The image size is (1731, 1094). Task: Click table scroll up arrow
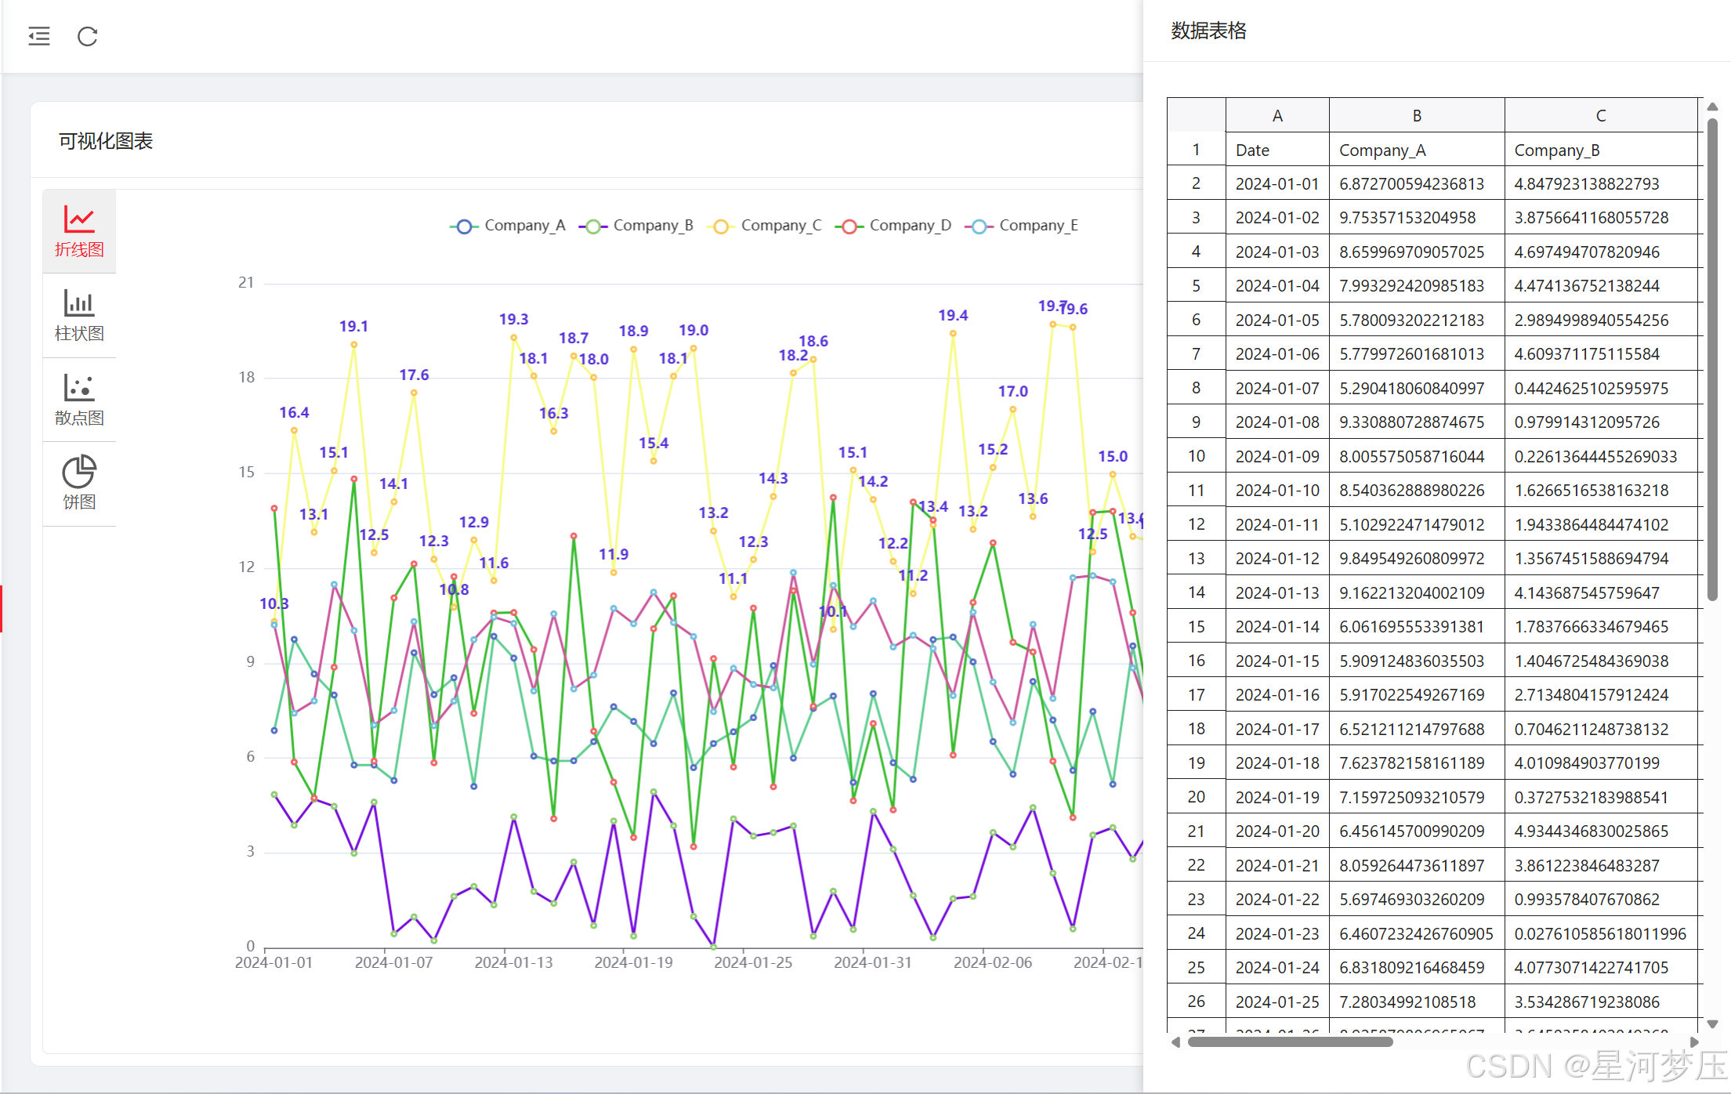click(x=1712, y=107)
